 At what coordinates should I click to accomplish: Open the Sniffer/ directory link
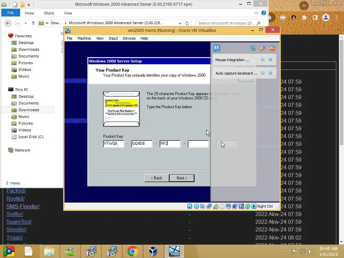point(15,214)
